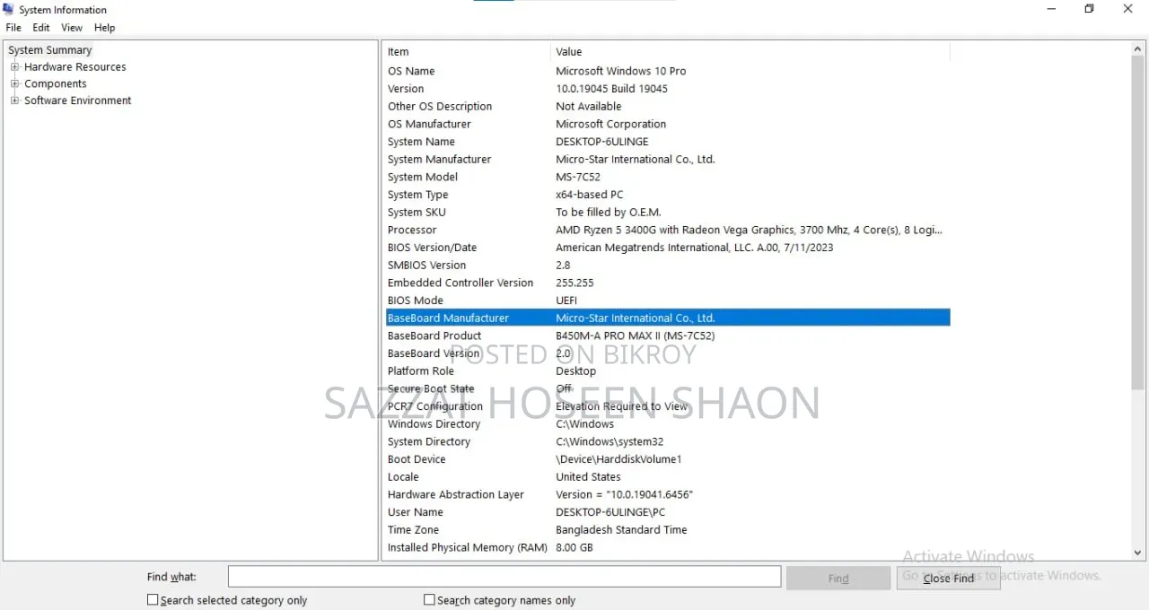Viewport: 1149px width, 610px height.
Task: Select the 'Platform Role' row
Action: (x=668, y=370)
